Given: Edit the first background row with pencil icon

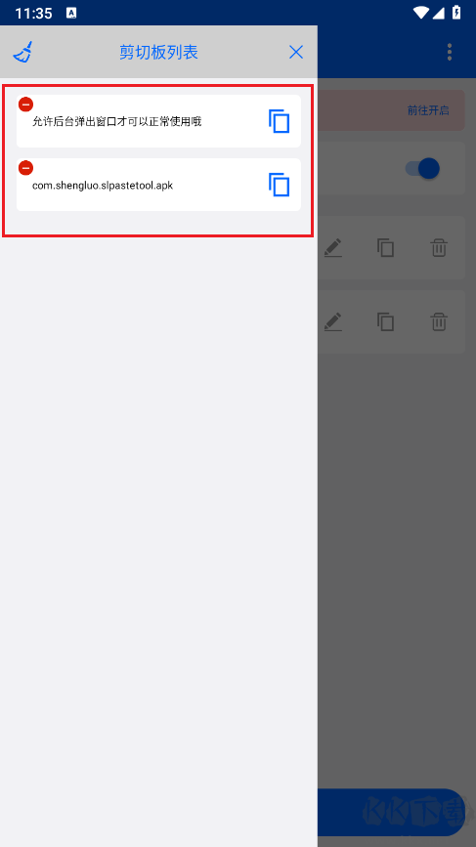Looking at the screenshot, I should coord(333,248).
